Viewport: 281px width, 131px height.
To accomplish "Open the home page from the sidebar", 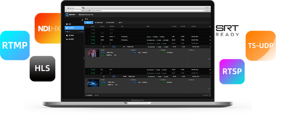I will (70, 24).
